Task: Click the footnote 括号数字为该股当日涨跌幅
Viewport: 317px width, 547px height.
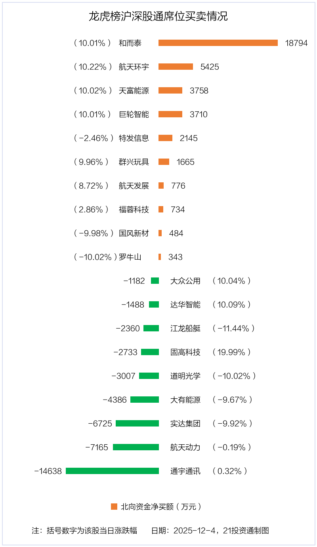Action: [x=92, y=530]
